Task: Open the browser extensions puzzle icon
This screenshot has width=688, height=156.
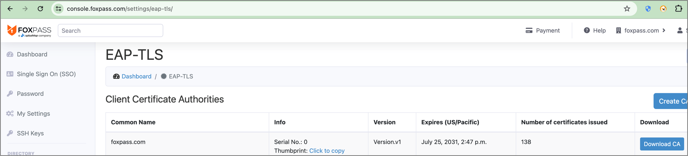Action: [x=678, y=9]
